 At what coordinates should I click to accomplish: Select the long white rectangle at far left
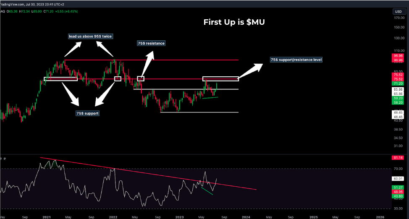click(61, 78)
